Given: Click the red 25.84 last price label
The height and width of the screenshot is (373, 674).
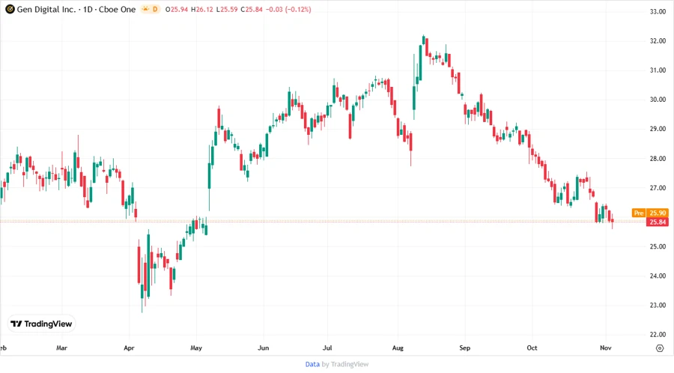Looking at the screenshot, I should coord(658,222).
